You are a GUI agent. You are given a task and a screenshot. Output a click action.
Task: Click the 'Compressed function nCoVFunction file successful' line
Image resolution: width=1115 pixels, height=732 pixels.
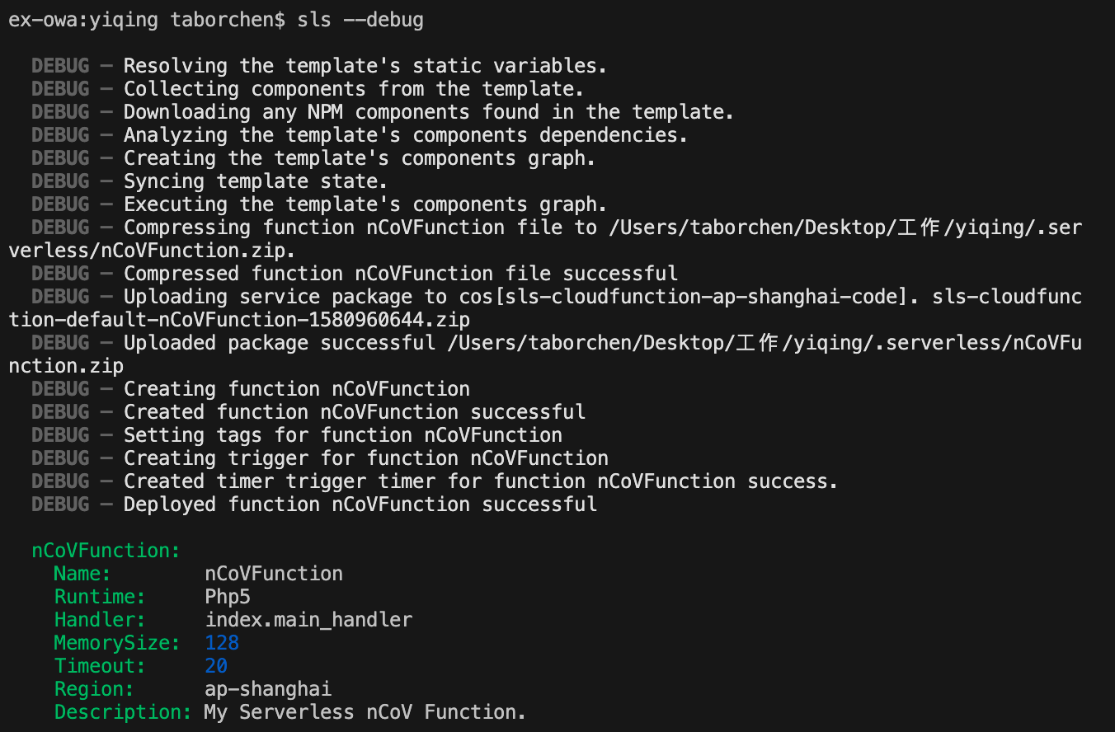401,274
